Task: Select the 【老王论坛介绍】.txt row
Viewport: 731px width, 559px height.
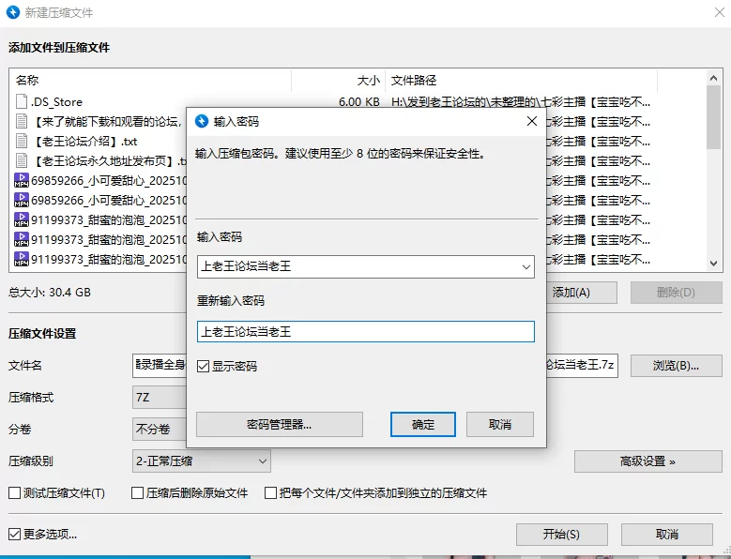Action: tap(98, 141)
